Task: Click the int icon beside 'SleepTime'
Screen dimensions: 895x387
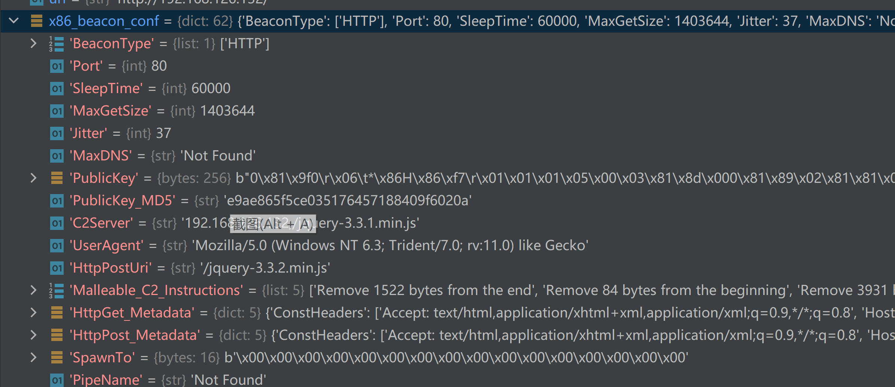Action: tap(57, 89)
